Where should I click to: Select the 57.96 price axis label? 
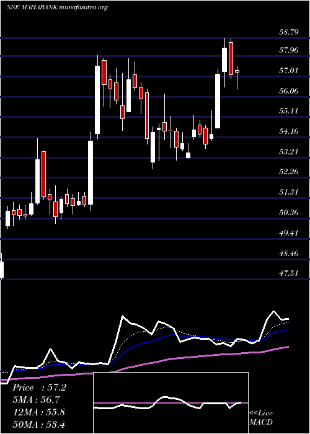289,50
